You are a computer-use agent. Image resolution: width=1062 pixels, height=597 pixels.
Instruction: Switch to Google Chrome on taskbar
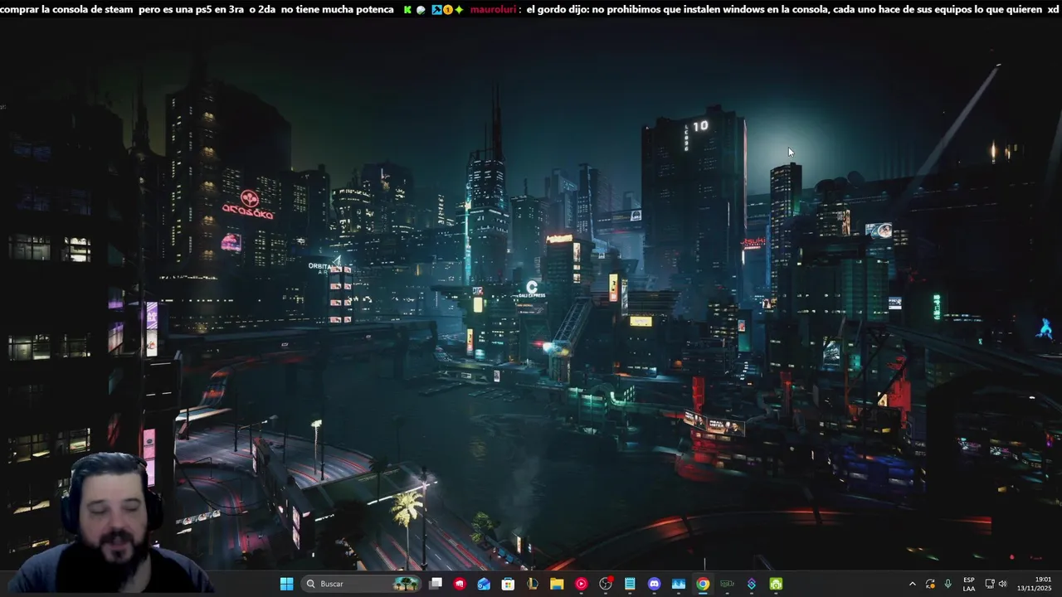click(703, 584)
